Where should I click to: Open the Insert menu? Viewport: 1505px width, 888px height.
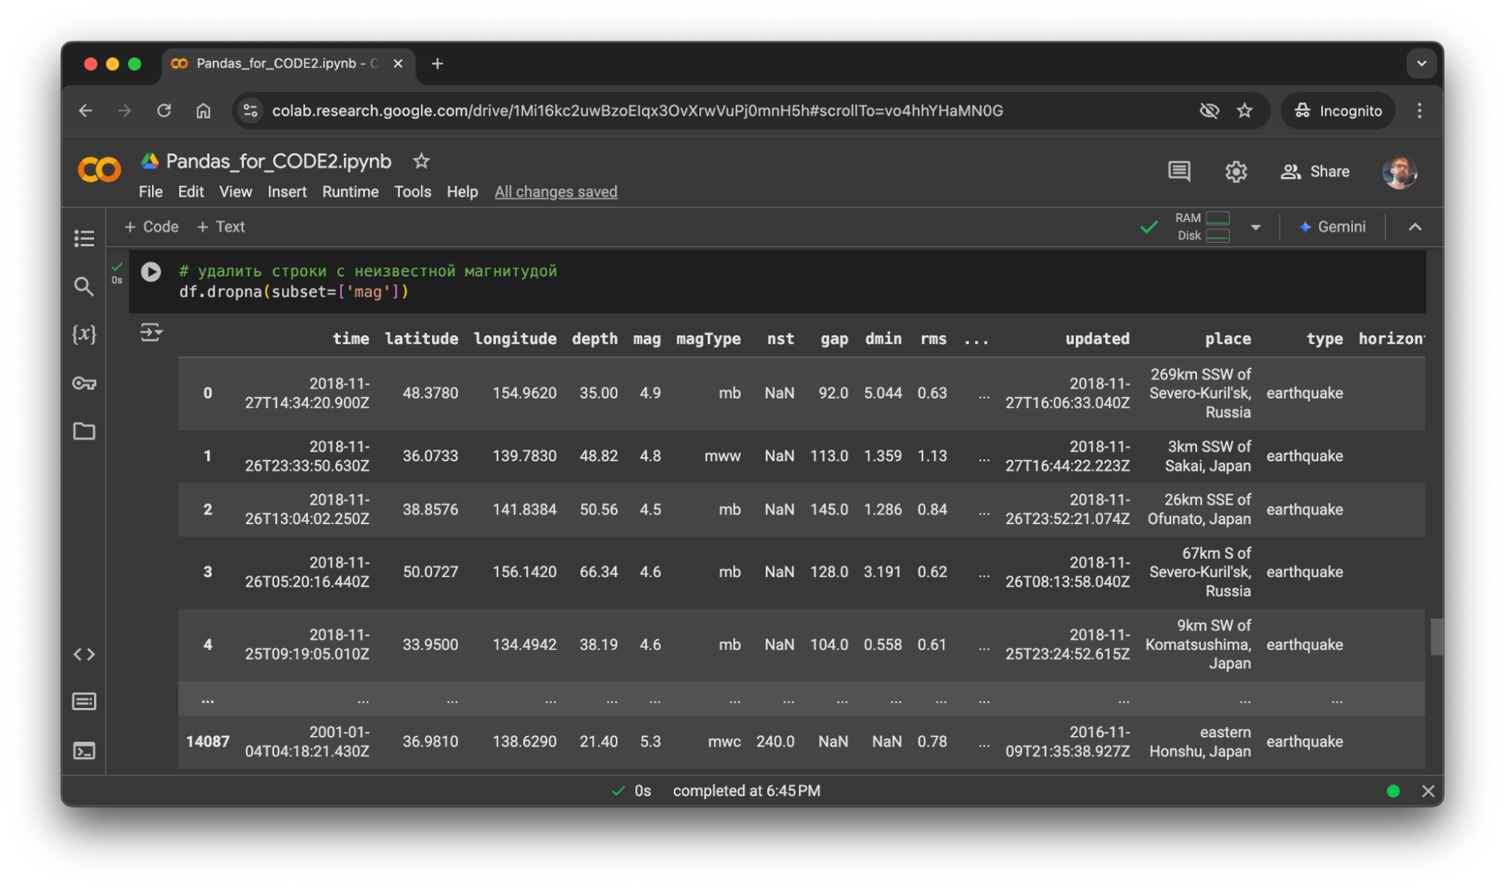(x=287, y=192)
